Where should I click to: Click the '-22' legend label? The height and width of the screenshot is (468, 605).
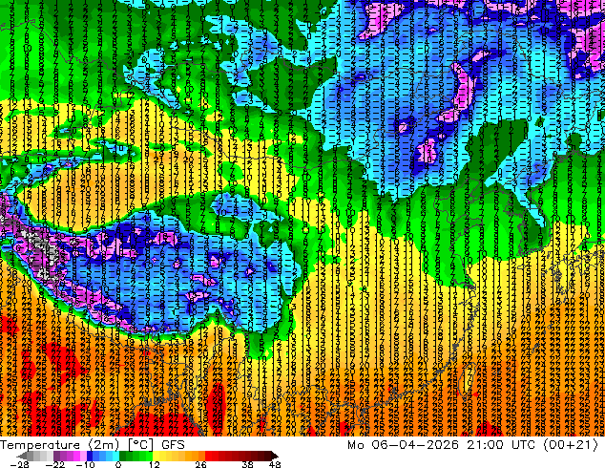pyautogui.click(x=55, y=464)
